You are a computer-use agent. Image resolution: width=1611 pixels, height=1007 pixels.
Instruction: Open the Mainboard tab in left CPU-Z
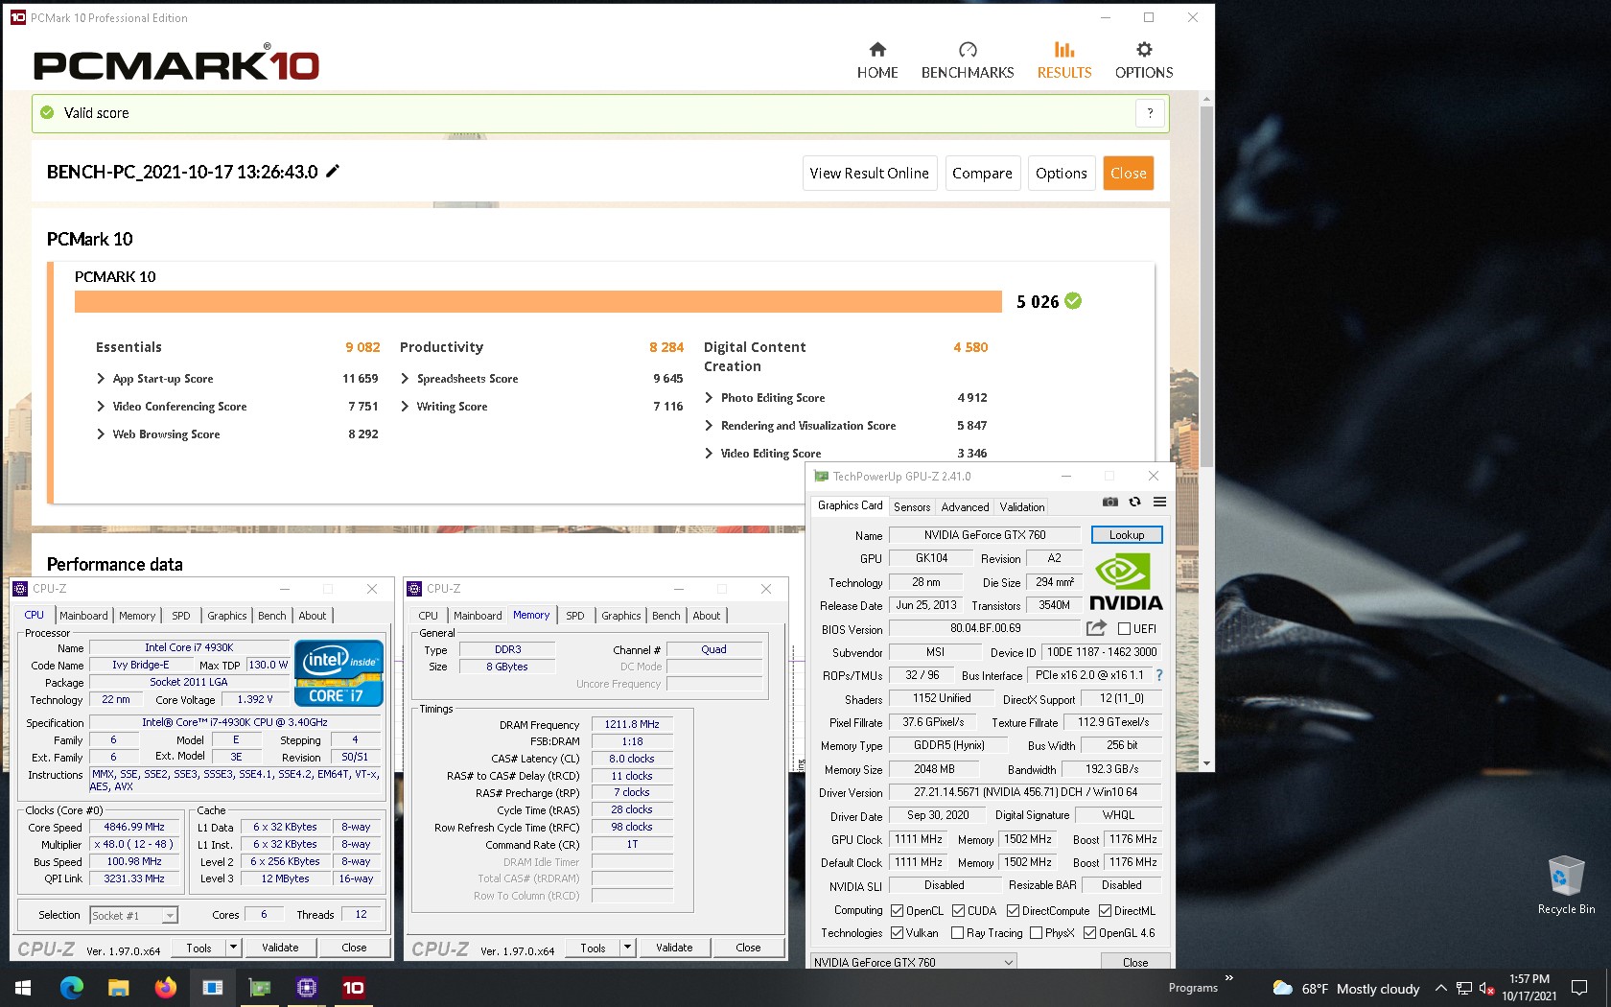(x=84, y=616)
